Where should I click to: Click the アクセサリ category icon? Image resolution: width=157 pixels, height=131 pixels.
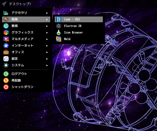tap(6, 13)
